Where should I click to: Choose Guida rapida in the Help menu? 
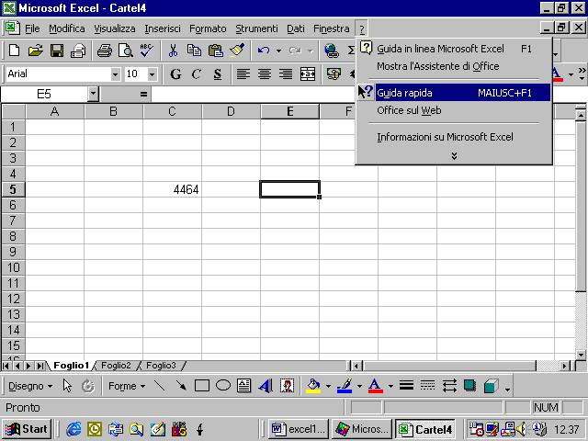coord(454,93)
